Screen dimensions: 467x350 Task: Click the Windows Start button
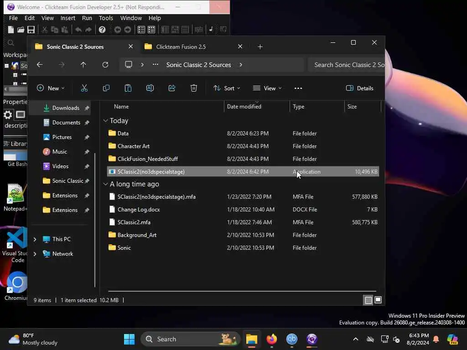tap(129, 339)
